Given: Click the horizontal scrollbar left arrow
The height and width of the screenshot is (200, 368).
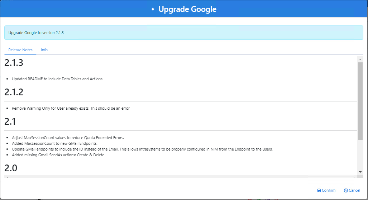Looking at the screenshot, I should 7,177.
